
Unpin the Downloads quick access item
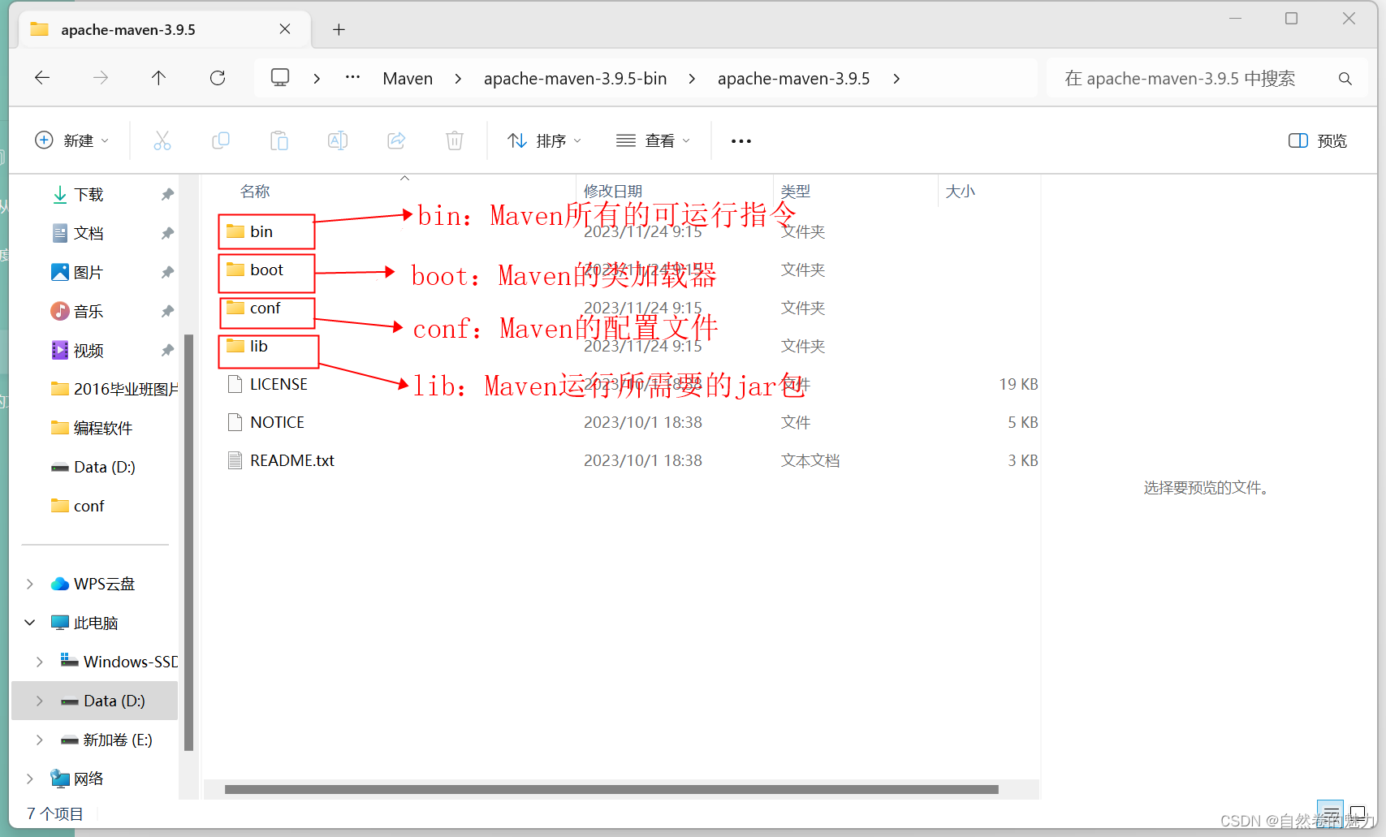coord(167,194)
